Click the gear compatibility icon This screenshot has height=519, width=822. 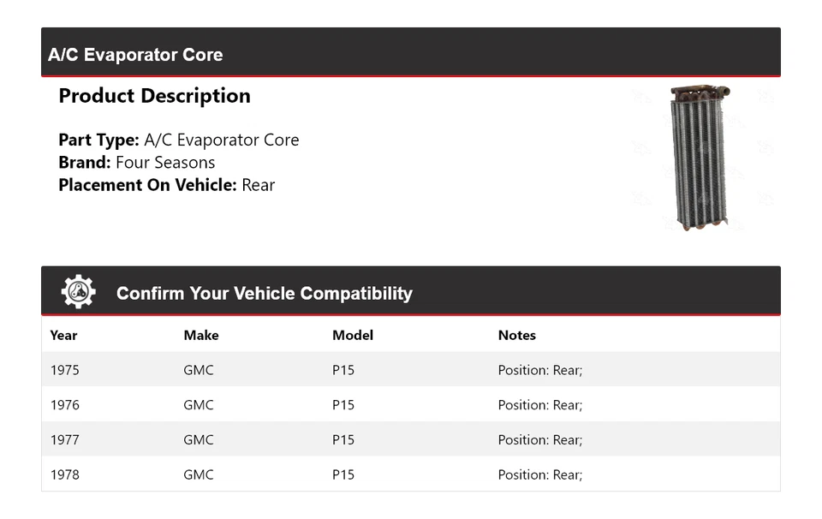coord(78,292)
